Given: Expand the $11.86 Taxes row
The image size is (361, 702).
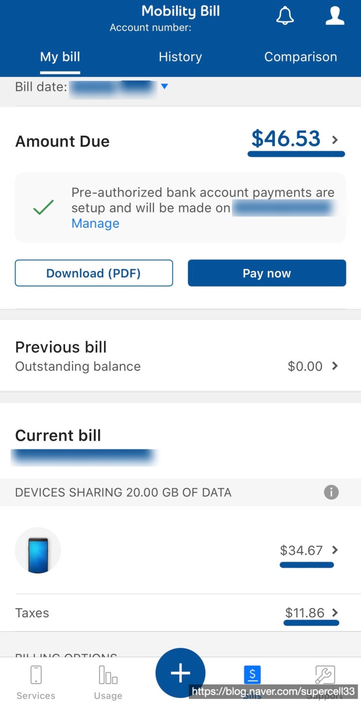Looking at the screenshot, I should pyautogui.click(x=335, y=612).
